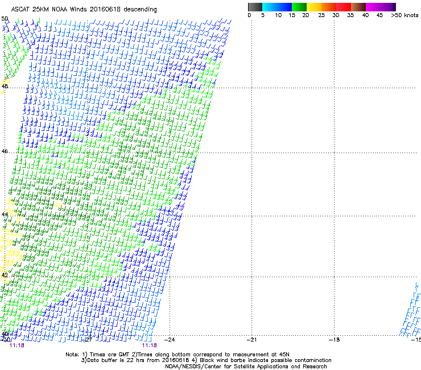Click the '35' label on the color scale
This screenshot has width=421, height=370.
click(x=350, y=15)
